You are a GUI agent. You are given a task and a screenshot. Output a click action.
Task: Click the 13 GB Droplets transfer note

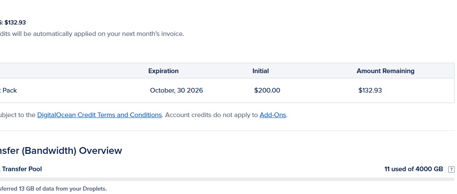coord(53,189)
